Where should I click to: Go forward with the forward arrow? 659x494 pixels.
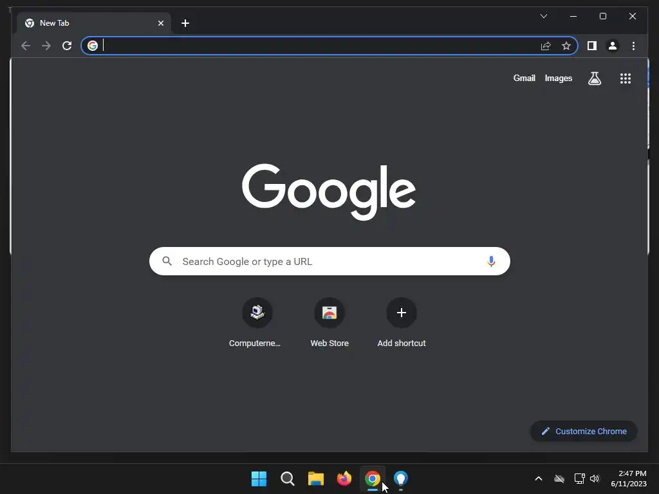pos(46,46)
